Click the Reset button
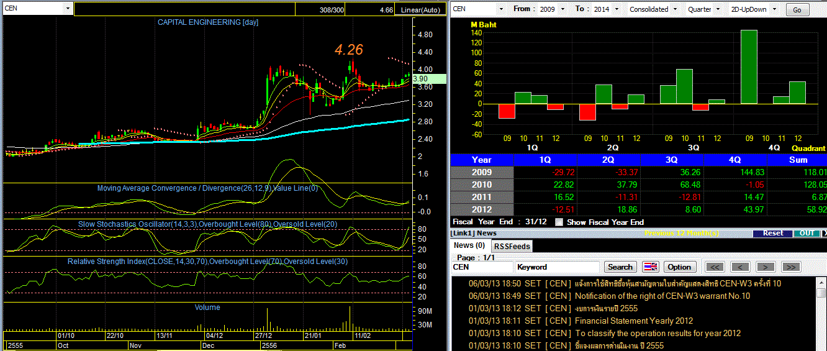This screenshot has width=827, height=351. (772, 234)
